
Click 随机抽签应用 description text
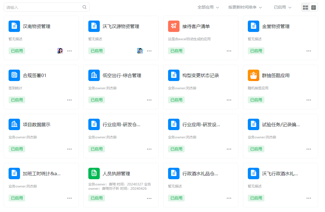click(258, 88)
